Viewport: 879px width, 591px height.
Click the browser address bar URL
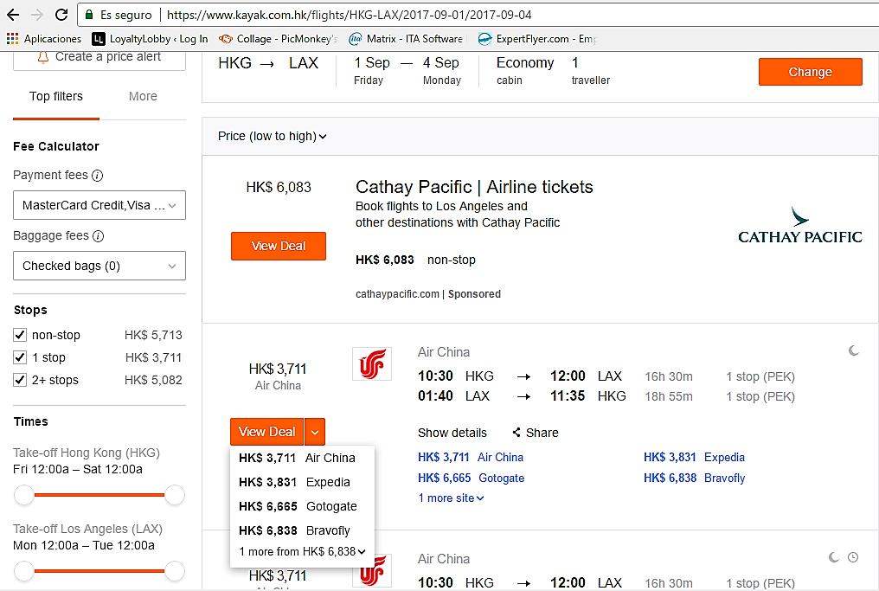[350, 15]
